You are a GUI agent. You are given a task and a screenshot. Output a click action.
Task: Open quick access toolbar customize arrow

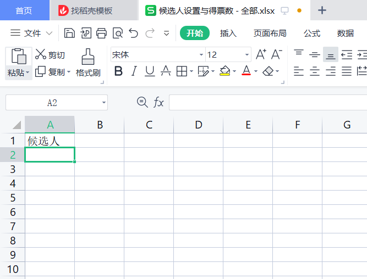coord(166,34)
